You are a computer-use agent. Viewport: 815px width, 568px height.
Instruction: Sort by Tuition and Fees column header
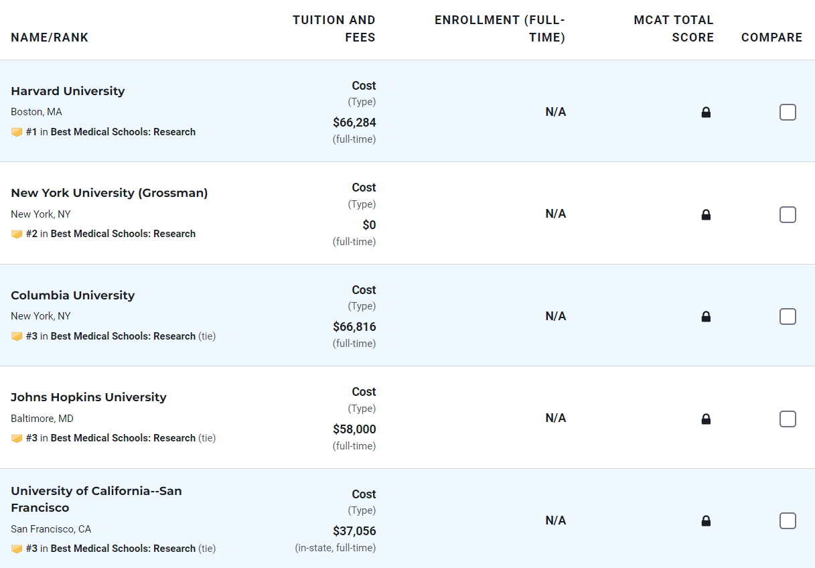[334, 29]
